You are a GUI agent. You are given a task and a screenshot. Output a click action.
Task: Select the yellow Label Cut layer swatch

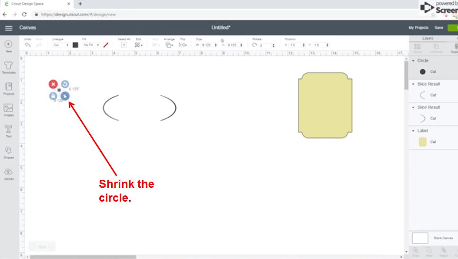click(x=422, y=142)
